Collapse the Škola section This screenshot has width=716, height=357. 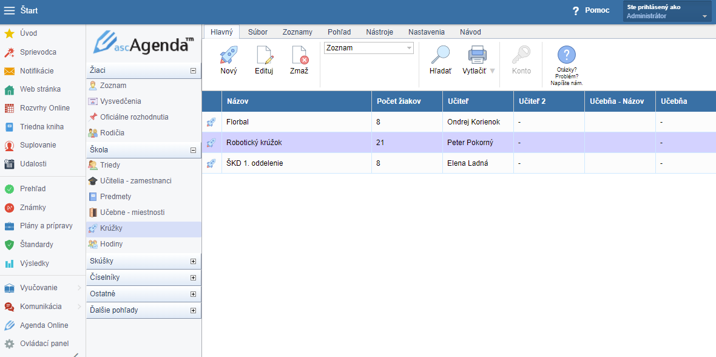(193, 150)
